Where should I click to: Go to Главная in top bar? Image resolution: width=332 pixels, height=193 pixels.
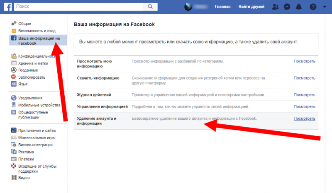click(222, 7)
